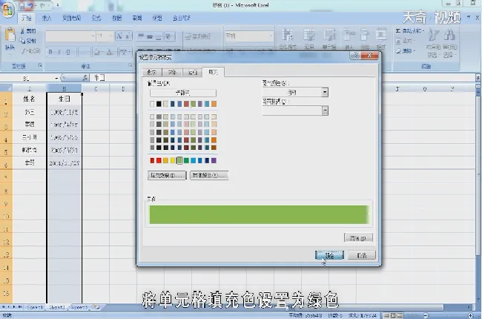The height and width of the screenshot is (319, 482).
Task: Expand the Font group dialog launcher
Action: (131, 65)
